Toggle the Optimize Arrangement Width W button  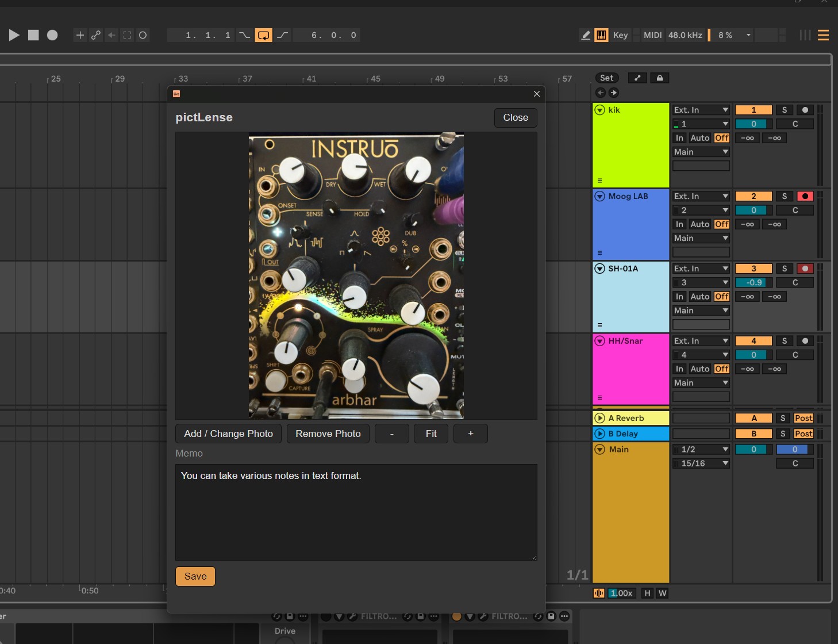click(x=663, y=593)
